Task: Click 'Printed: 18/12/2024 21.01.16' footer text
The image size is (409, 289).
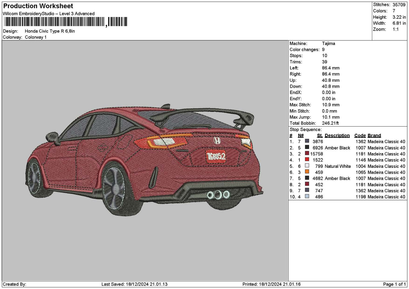Action: [271, 284]
